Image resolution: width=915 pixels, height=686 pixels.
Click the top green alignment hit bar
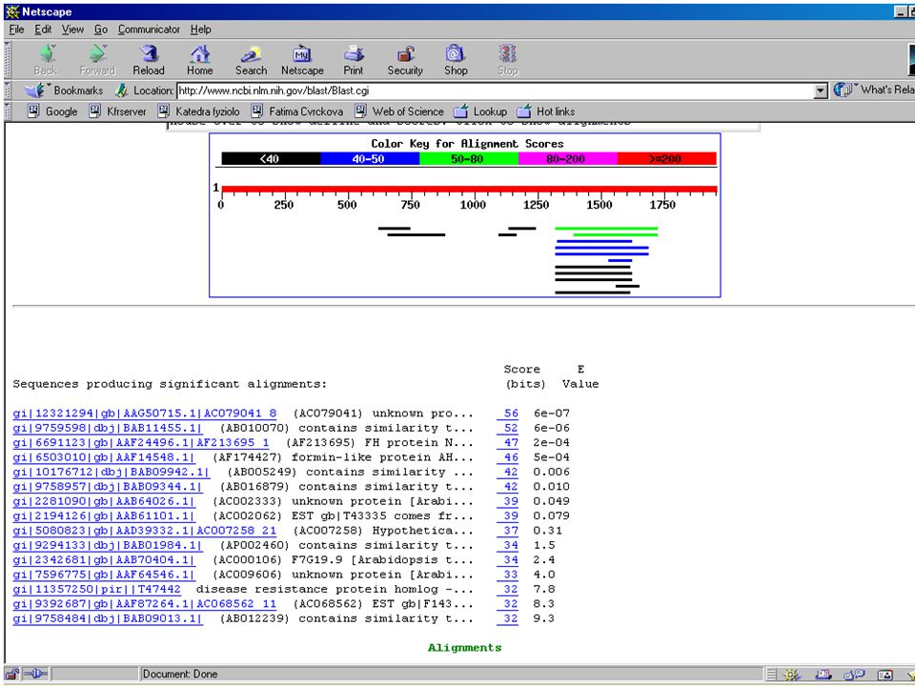(x=606, y=229)
